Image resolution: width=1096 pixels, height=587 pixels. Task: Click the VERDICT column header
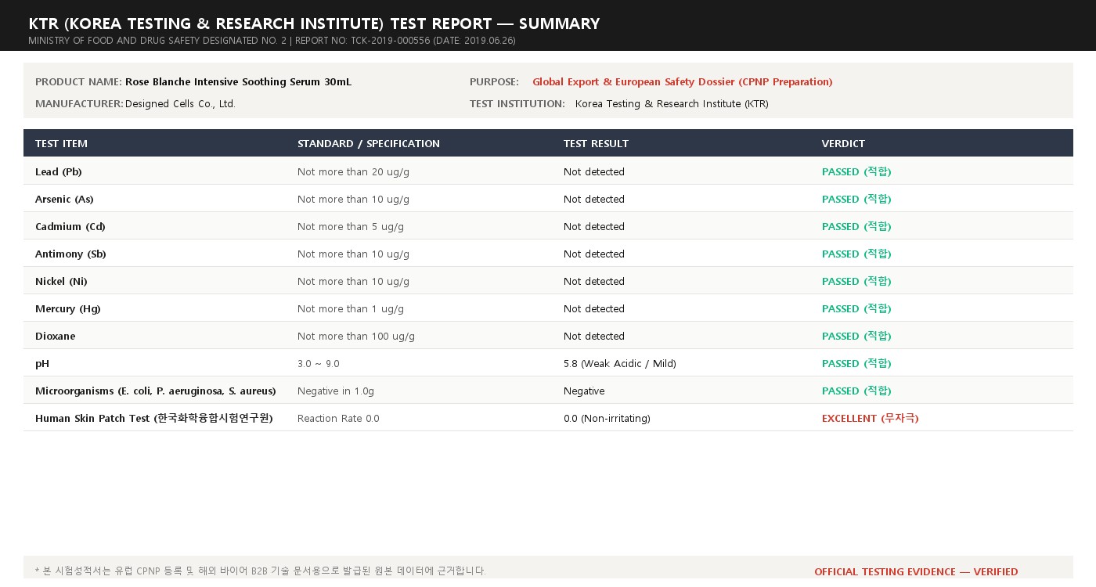[x=843, y=143]
